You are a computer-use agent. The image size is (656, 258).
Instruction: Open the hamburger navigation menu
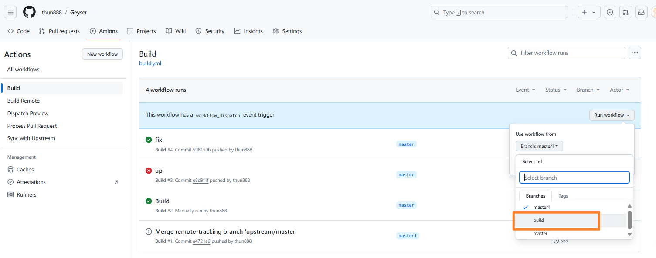point(11,12)
